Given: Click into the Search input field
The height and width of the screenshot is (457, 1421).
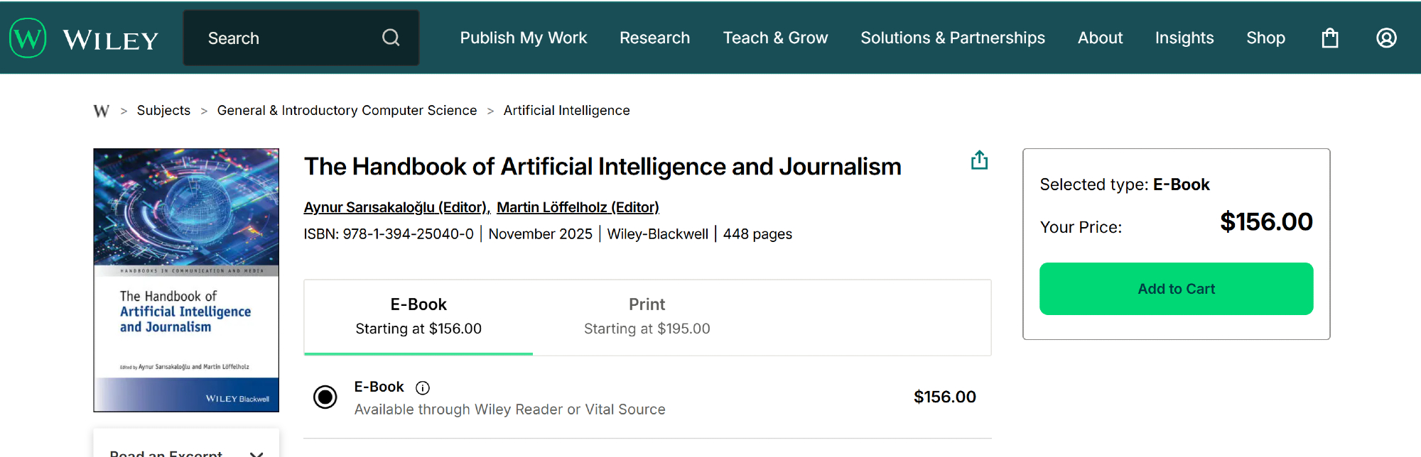Looking at the screenshot, I should 284,38.
